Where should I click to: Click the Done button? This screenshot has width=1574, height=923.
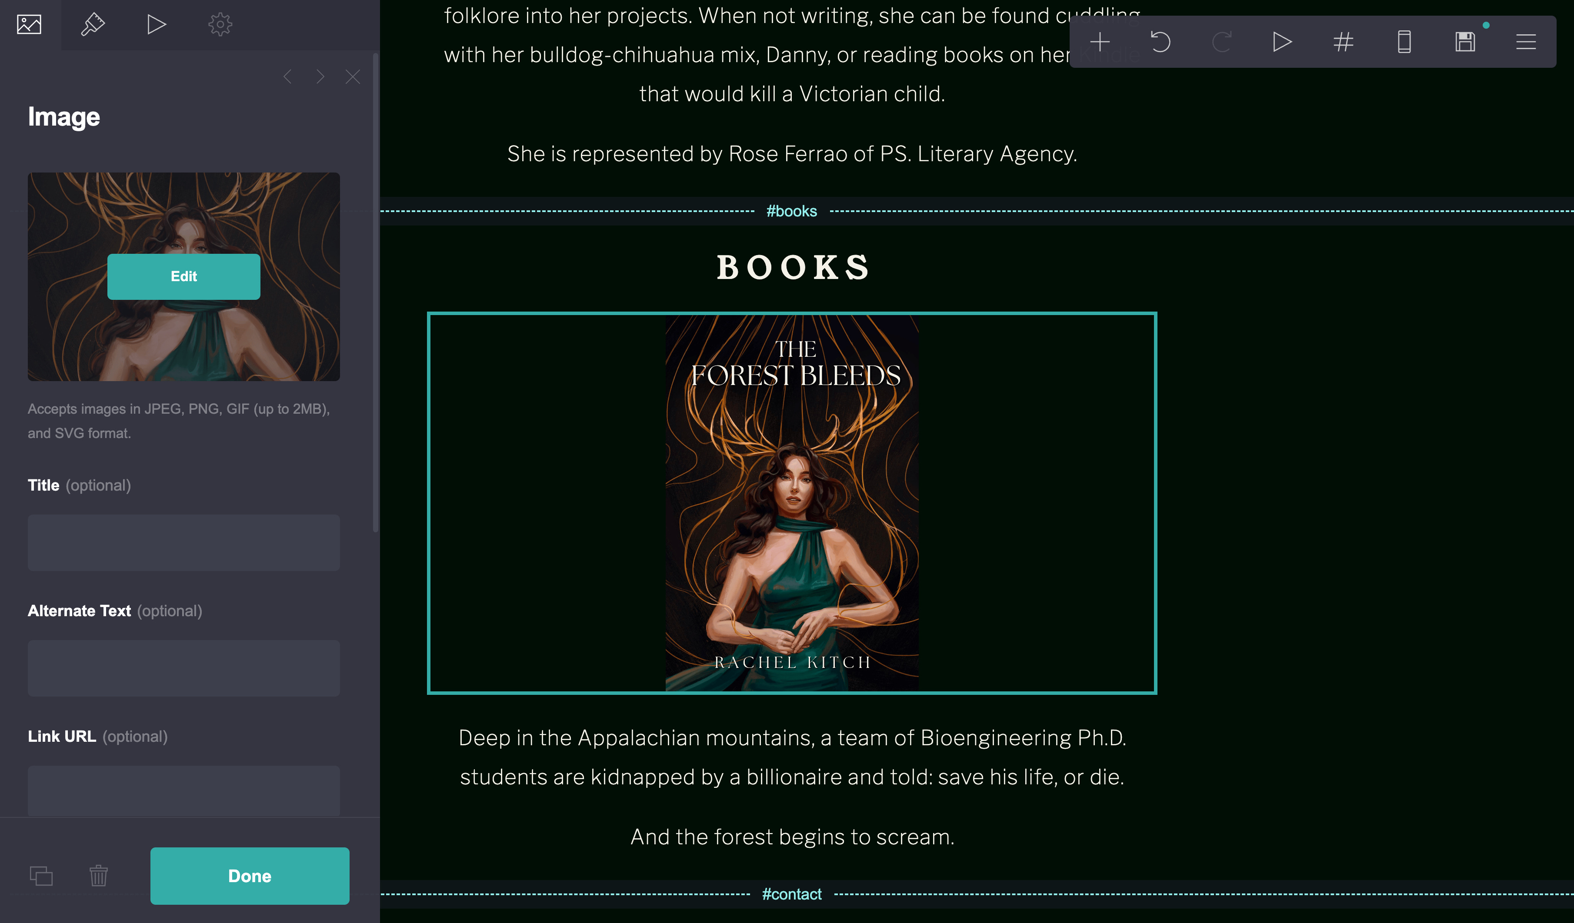point(250,876)
